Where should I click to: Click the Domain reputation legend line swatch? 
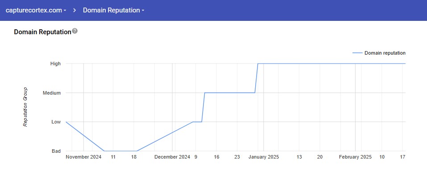(x=357, y=53)
